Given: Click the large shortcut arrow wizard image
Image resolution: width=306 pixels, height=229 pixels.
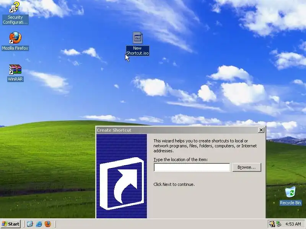Looking at the screenshot, I should 122,176.
